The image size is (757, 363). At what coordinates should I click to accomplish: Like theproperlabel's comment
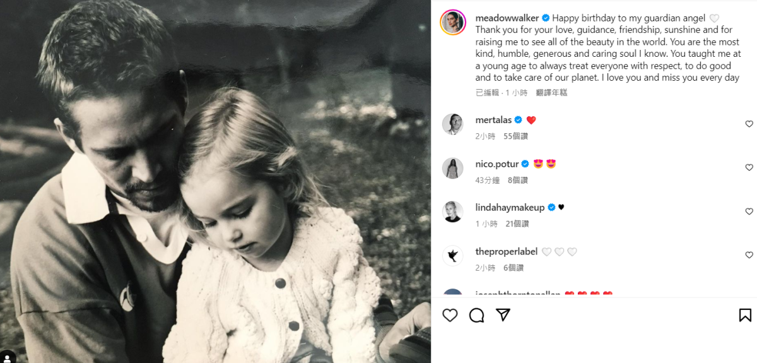tap(749, 255)
